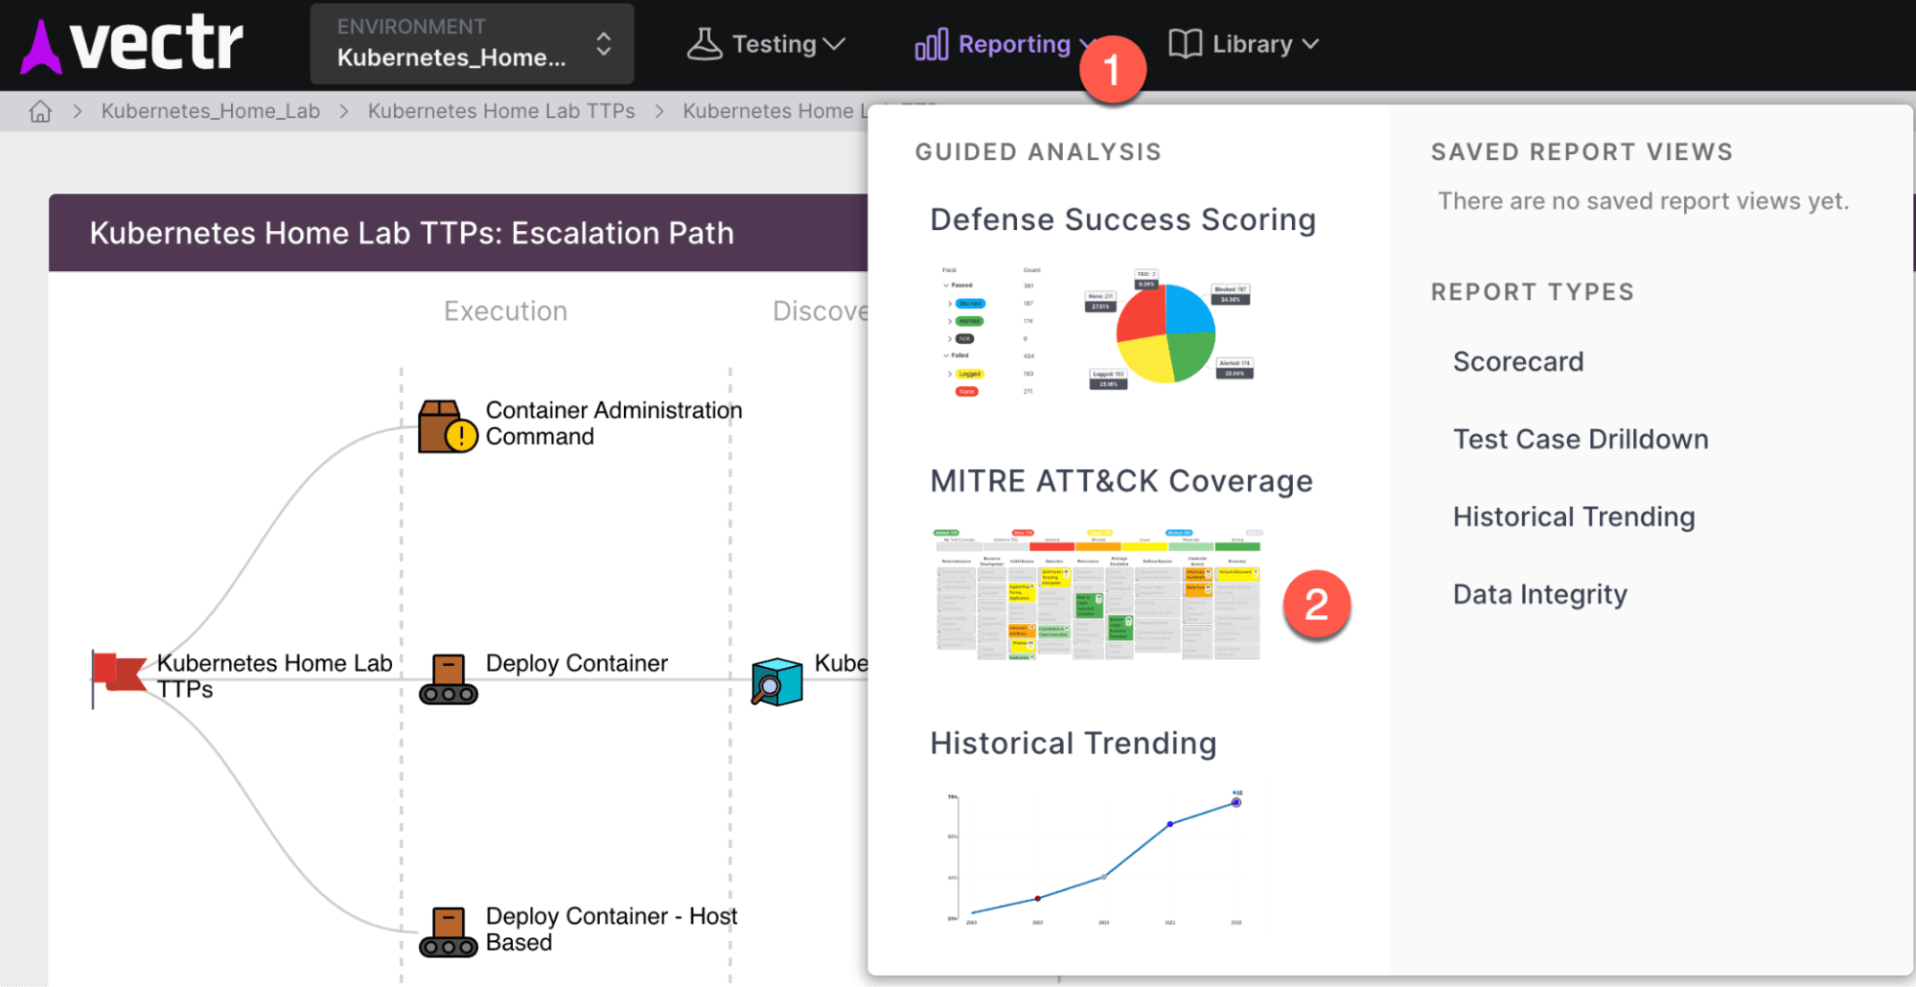Click the Kubernetes Home Lab TTPs node label
This screenshot has height=987, width=1916.
click(x=274, y=676)
